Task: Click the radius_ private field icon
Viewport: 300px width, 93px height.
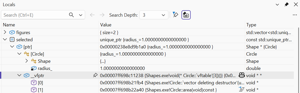Action: point(34,68)
